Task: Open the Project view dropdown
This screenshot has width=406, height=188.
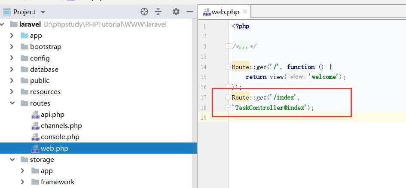Action: pos(43,12)
